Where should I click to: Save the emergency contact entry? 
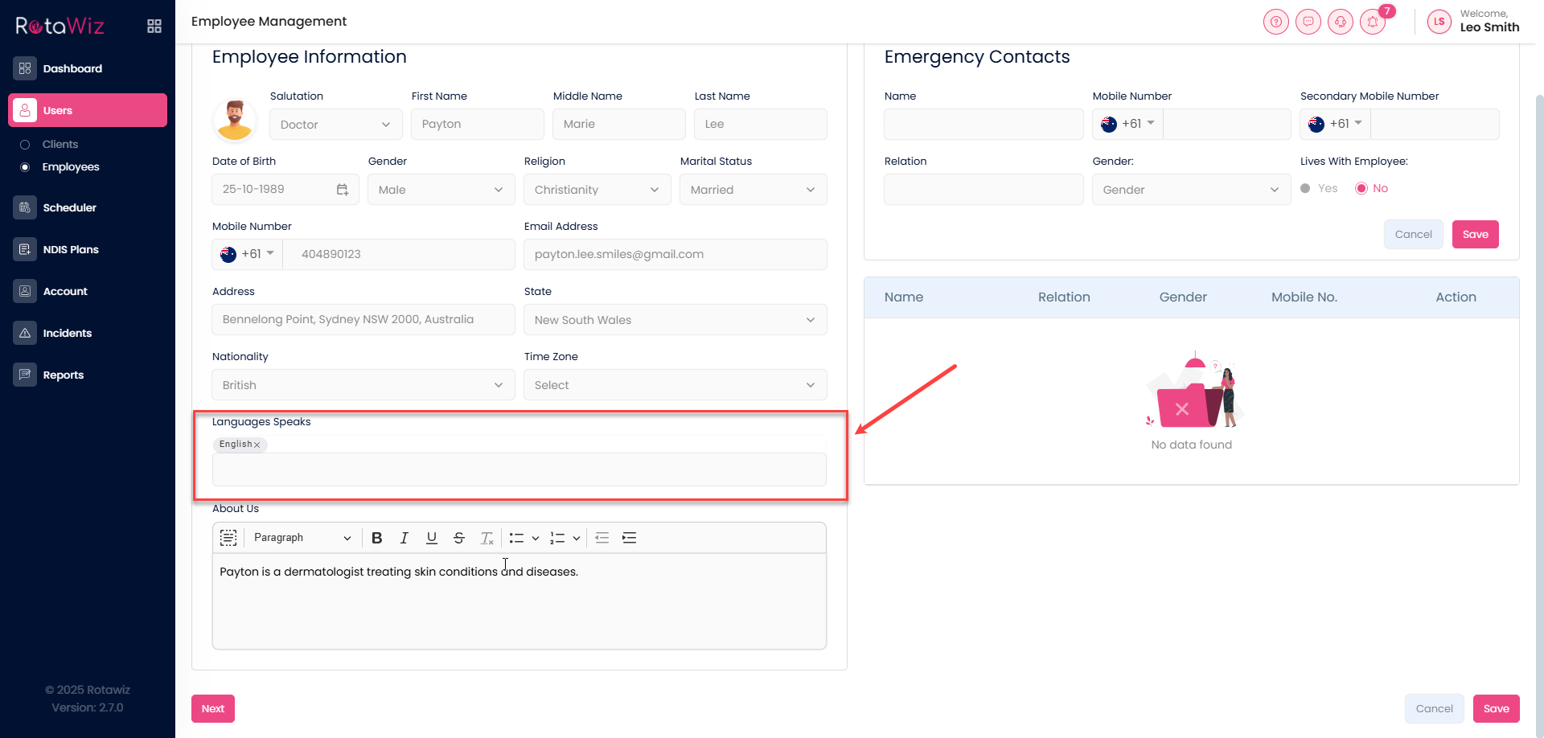(x=1475, y=235)
